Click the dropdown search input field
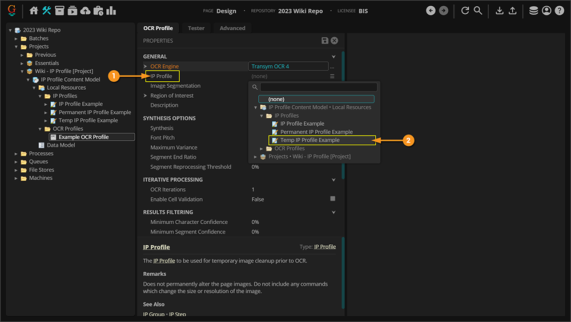The image size is (571, 322). (x=319, y=87)
